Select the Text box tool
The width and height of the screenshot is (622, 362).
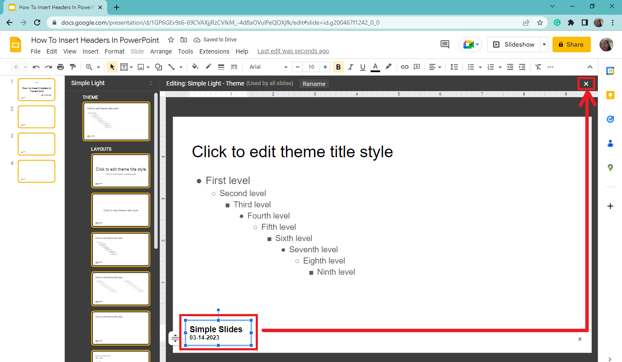(x=124, y=67)
